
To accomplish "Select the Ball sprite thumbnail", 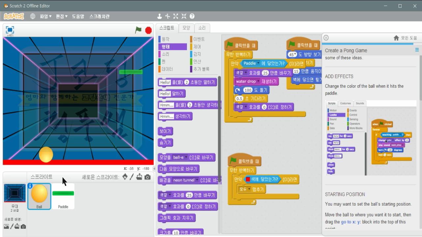I will pyautogui.click(x=39, y=194).
